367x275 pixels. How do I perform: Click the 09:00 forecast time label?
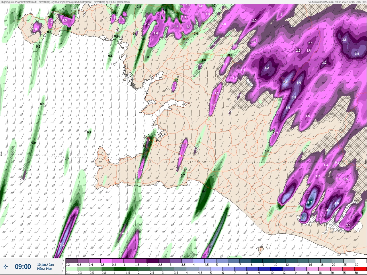[x=23, y=267]
